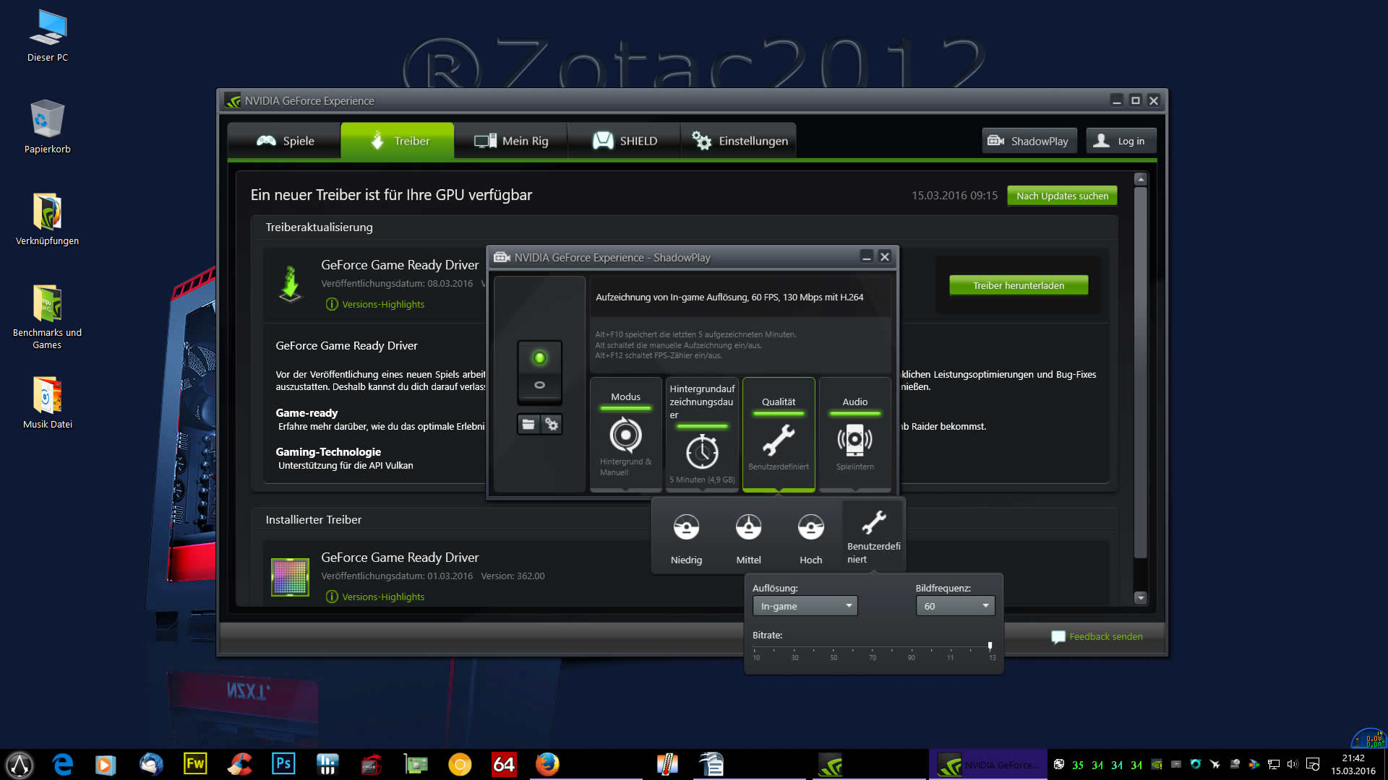Image resolution: width=1388 pixels, height=780 pixels.
Task: Click the NVIDIA GeForce taskbar window button
Action: [988, 764]
